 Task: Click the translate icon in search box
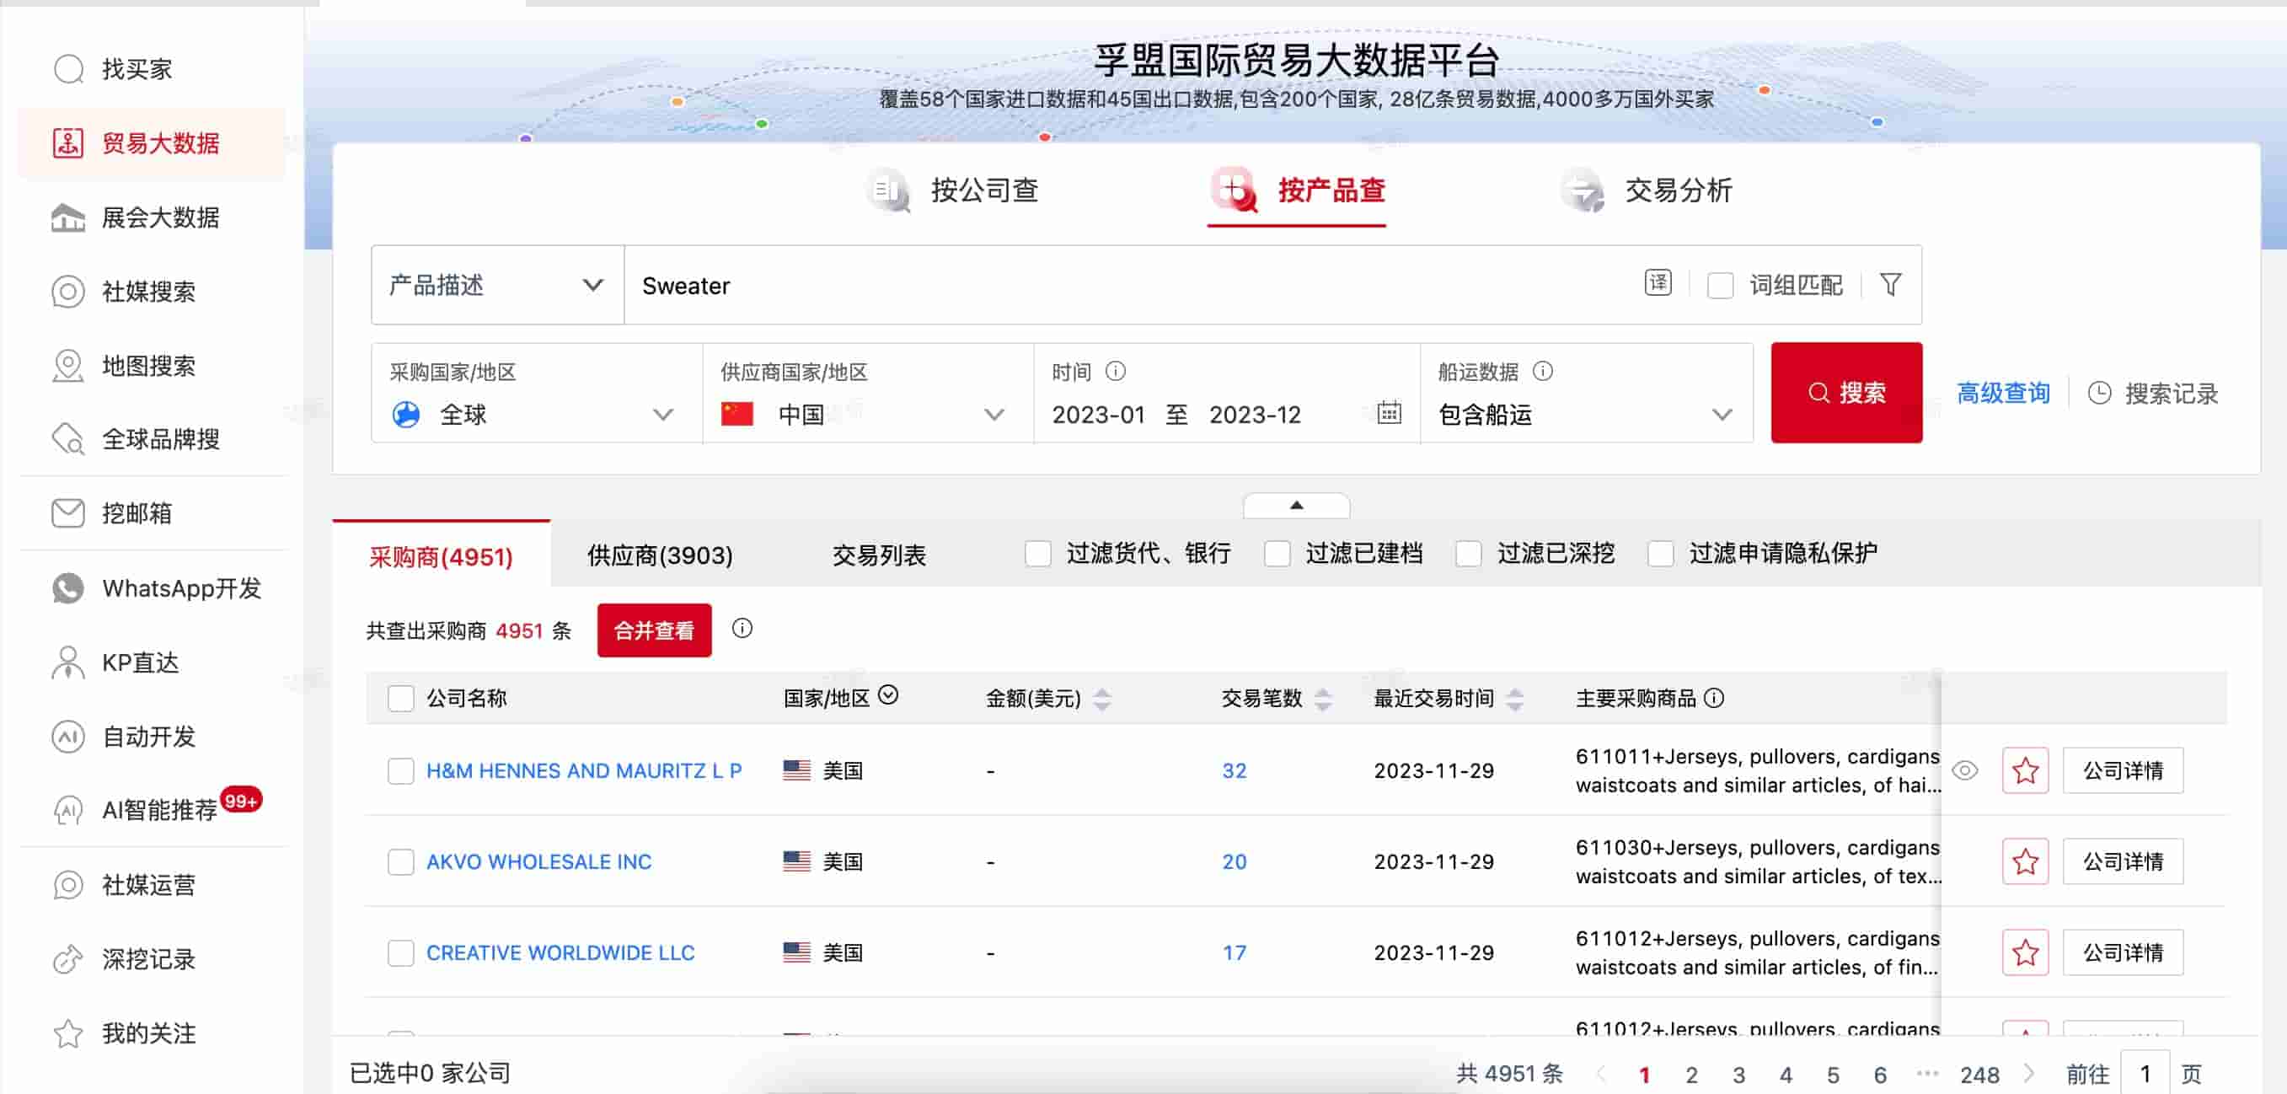pos(1657,283)
